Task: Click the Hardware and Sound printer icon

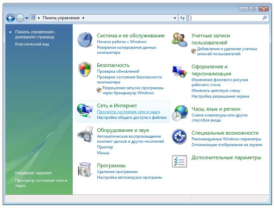Action: click(x=85, y=134)
